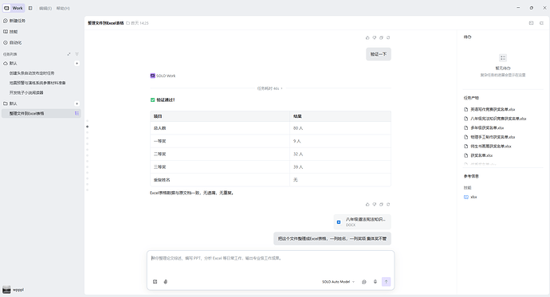The width and height of the screenshot is (550, 297).
Task: Click the folder icon beside the 昨天 timestamp
Action: tap(128, 23)
